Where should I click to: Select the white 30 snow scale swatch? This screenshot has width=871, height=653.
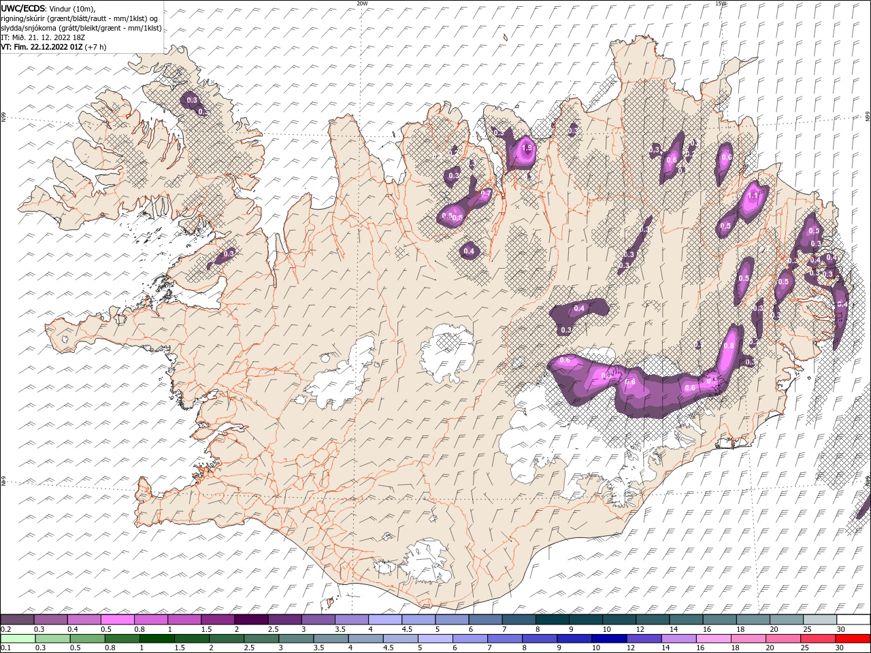point(853,620)
